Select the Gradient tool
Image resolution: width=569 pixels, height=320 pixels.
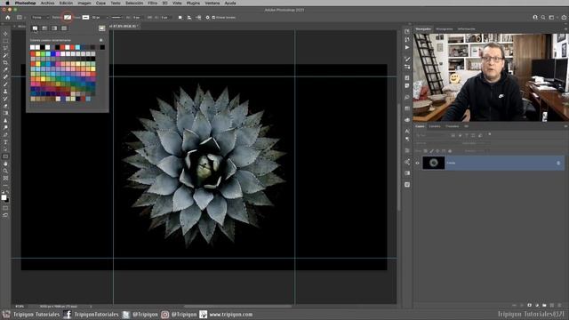click(5, 114)
